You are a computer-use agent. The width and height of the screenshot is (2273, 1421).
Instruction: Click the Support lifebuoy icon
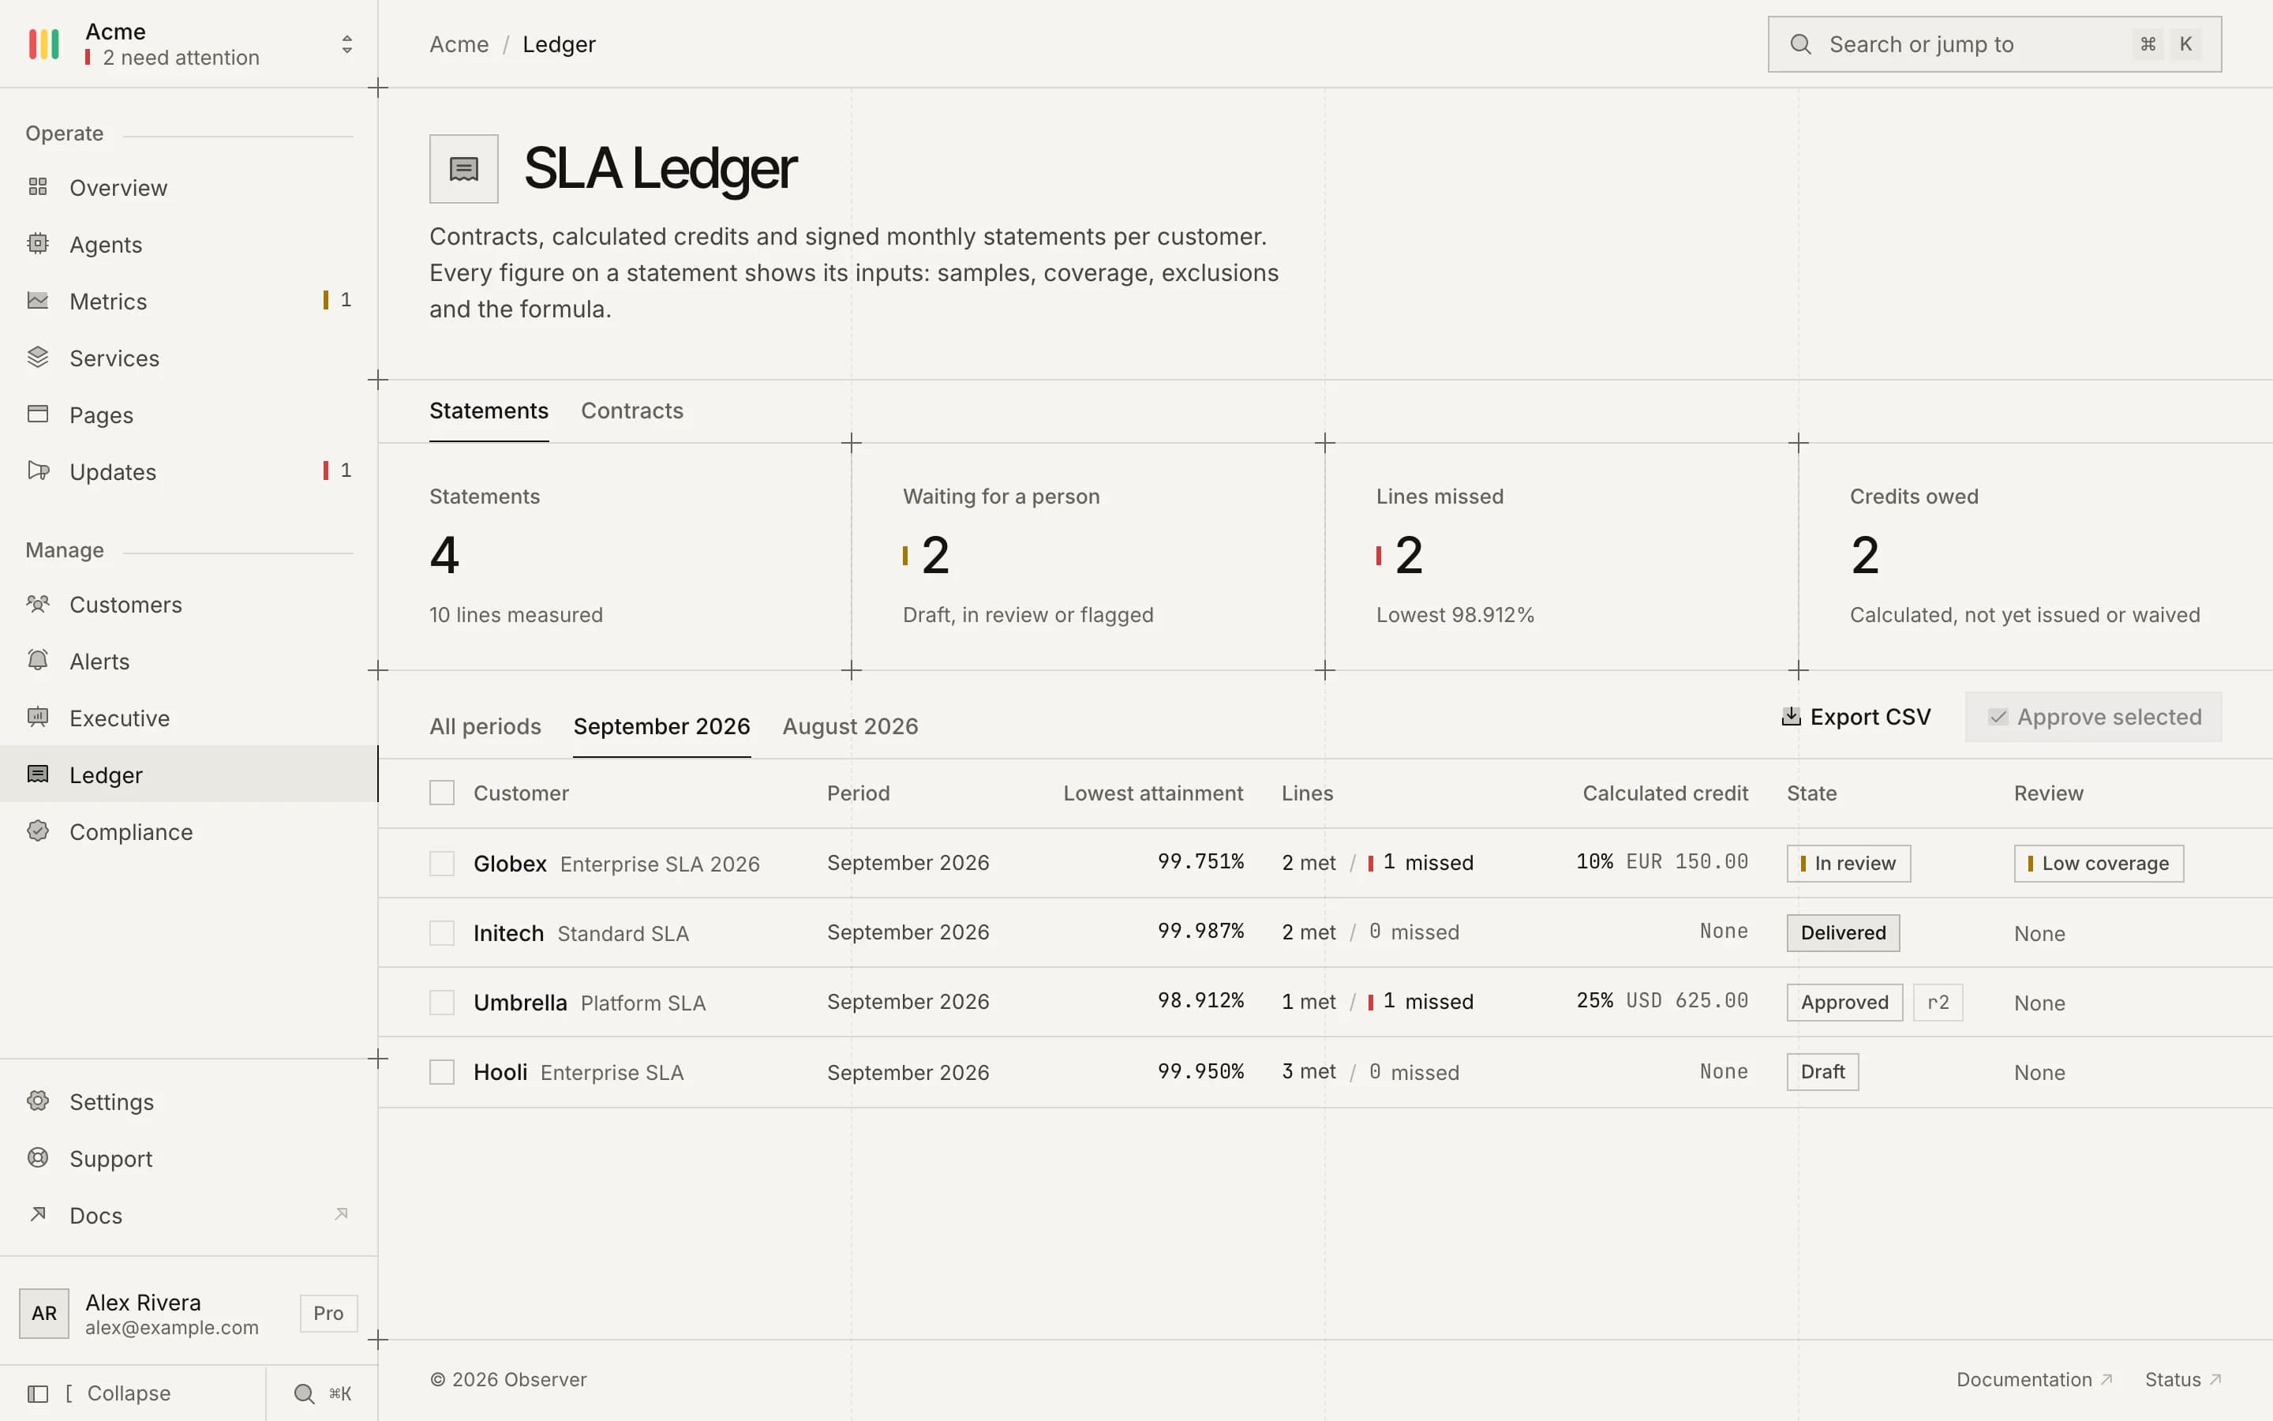click(x=38, y=1158)
